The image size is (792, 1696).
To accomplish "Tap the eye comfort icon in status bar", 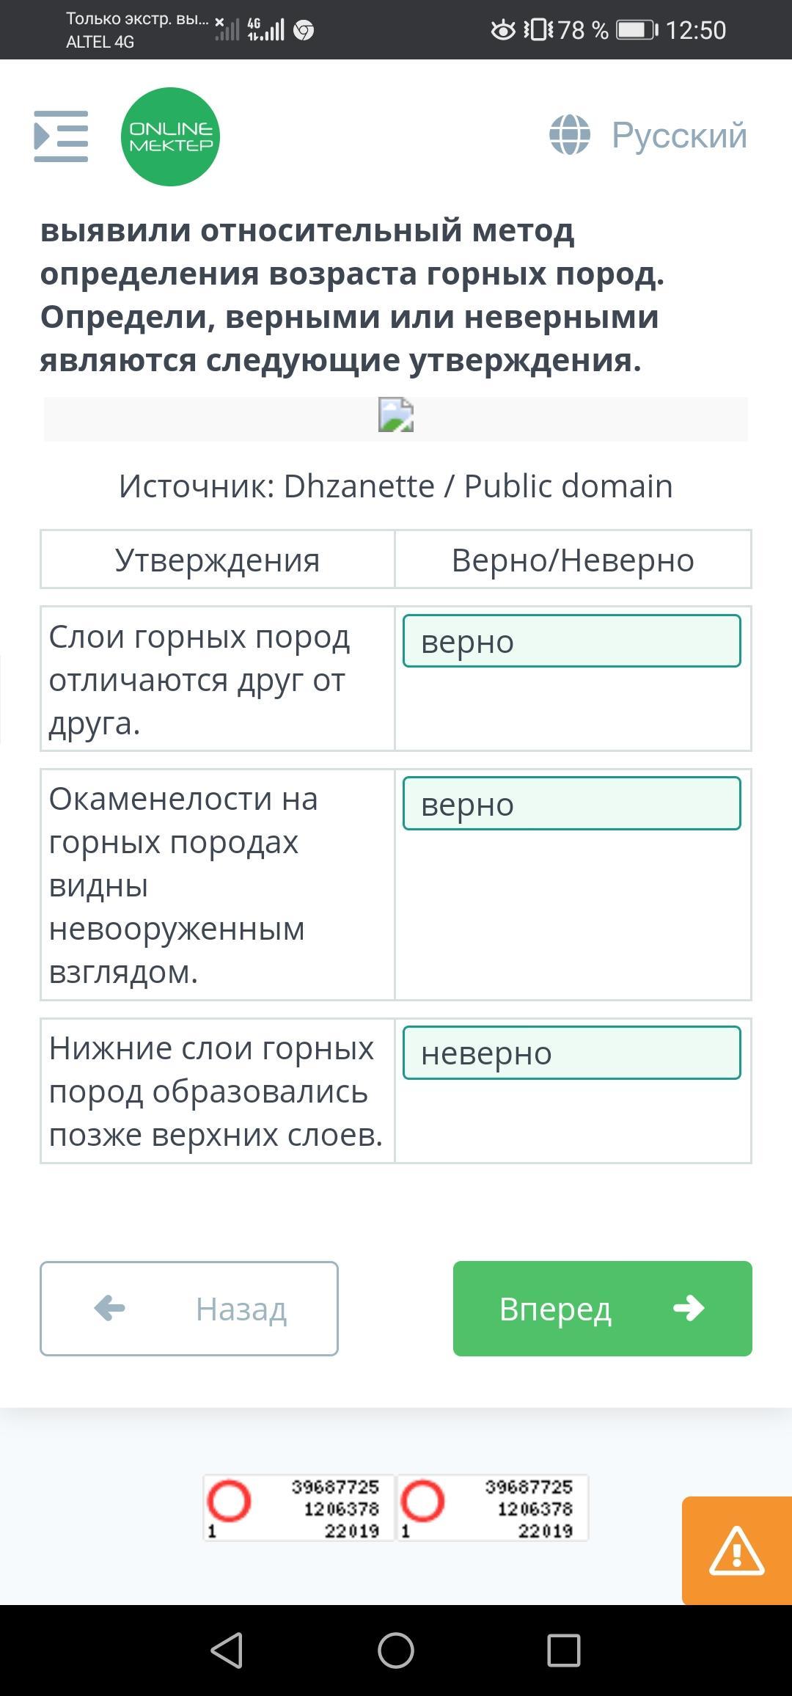I will [503, 30].
